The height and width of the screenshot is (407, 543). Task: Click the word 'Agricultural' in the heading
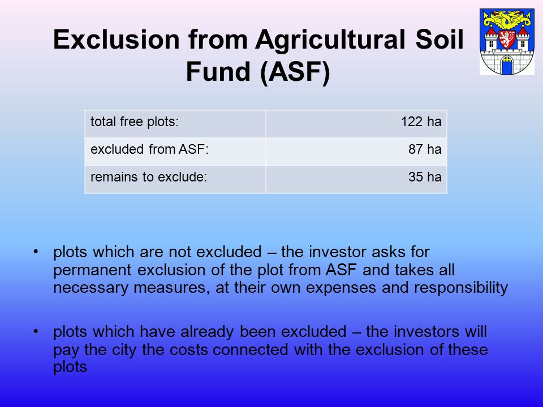[330, 40]
